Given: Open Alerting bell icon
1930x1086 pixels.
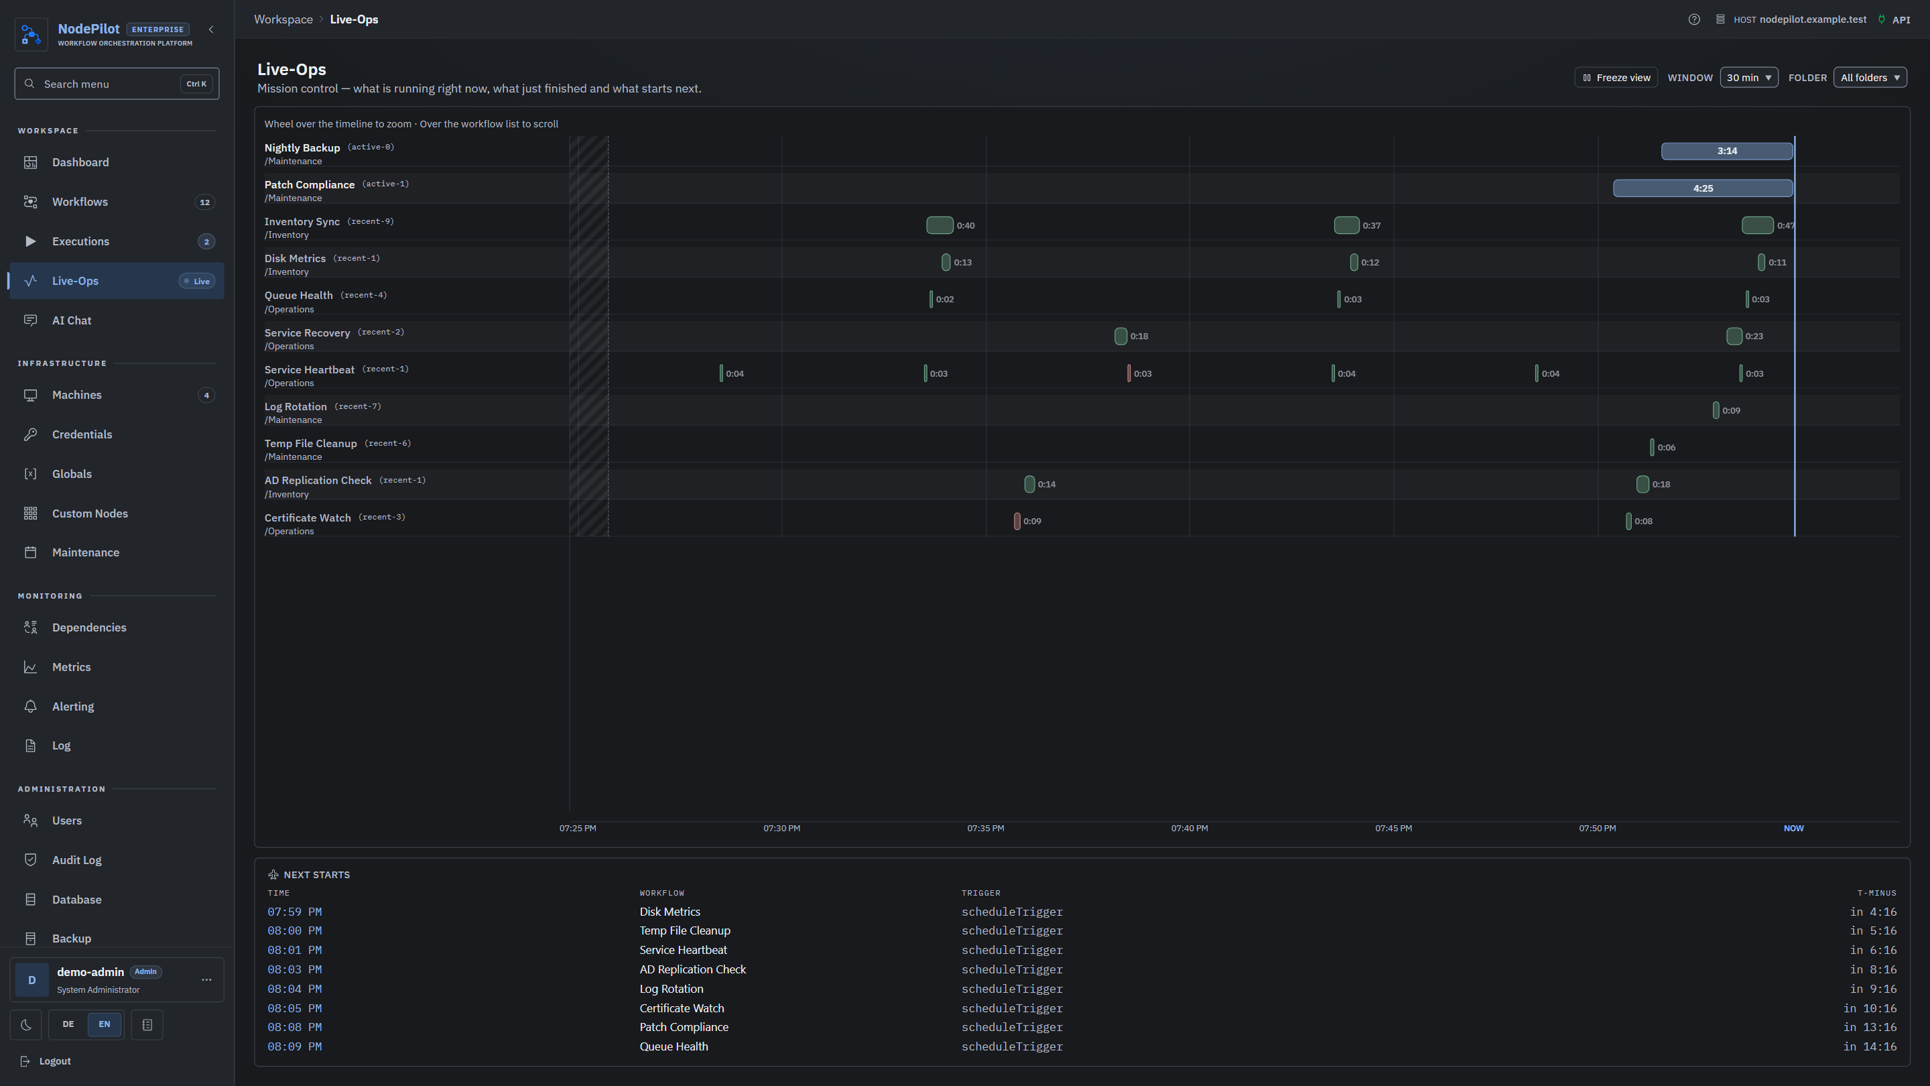Looking at the screenshot, I should 31,707.
